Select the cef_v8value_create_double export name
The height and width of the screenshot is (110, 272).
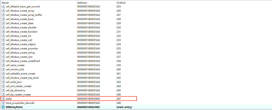21,28
